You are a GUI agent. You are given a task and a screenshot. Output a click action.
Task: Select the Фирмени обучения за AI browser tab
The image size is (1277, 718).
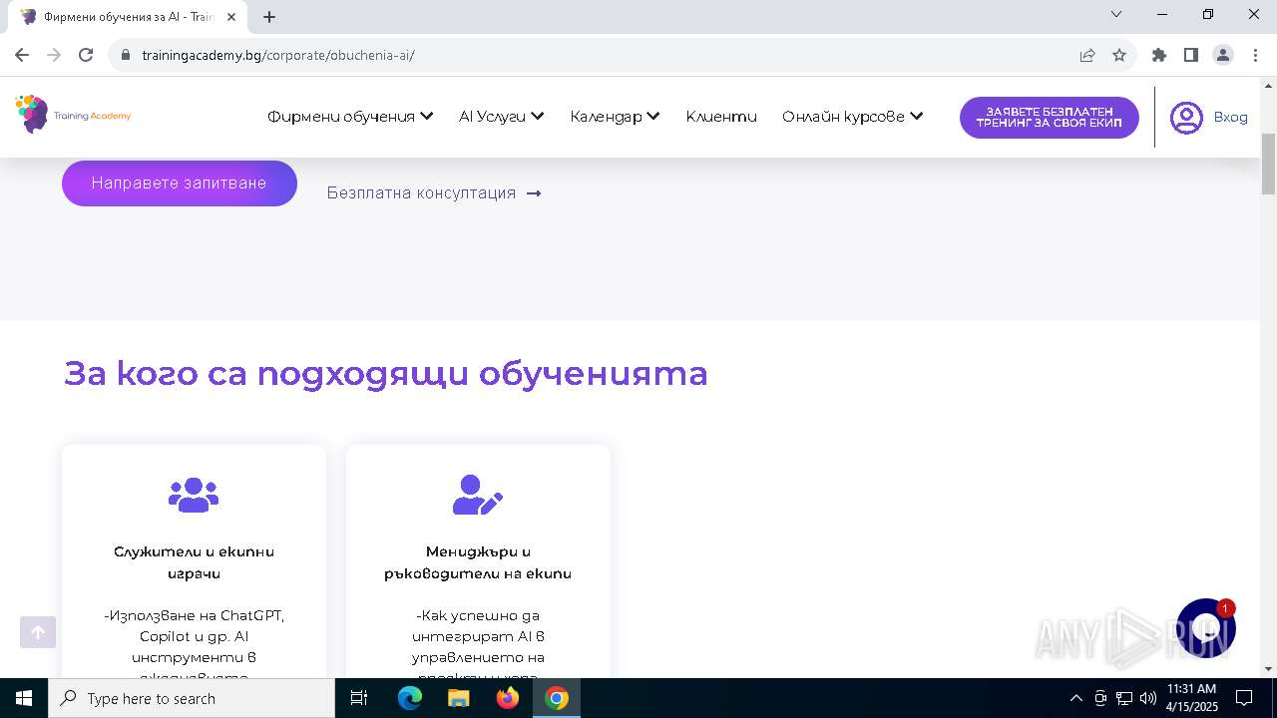click(128, 17)
